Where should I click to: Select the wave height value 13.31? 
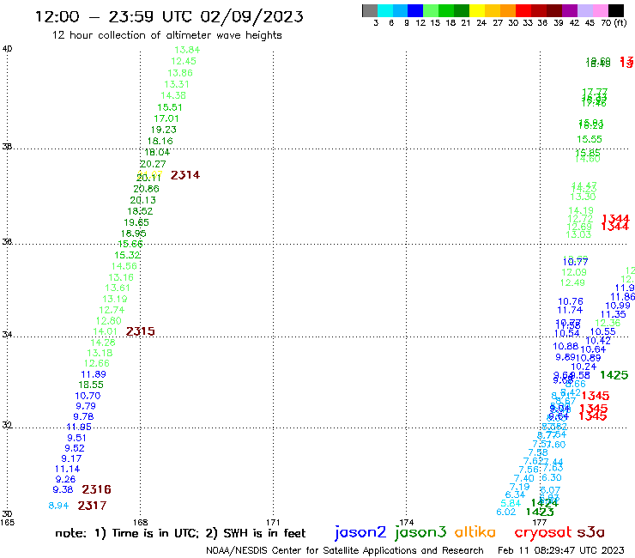(x=177, y=84)
